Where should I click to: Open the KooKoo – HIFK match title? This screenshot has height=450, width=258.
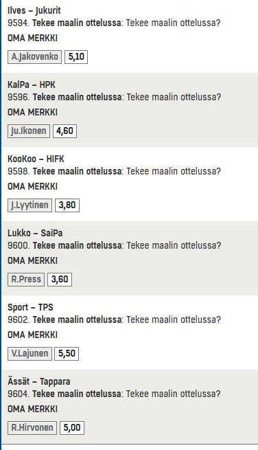(x=36, y=159)
